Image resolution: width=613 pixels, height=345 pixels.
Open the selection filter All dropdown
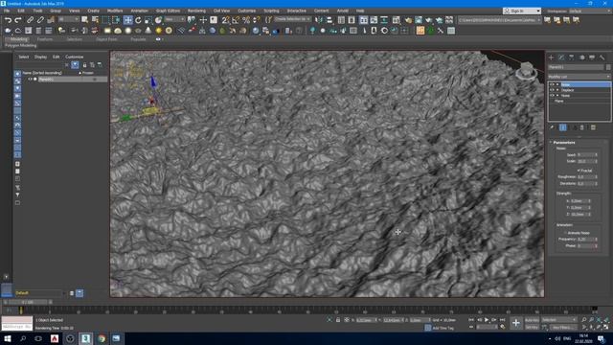point(69,19)
